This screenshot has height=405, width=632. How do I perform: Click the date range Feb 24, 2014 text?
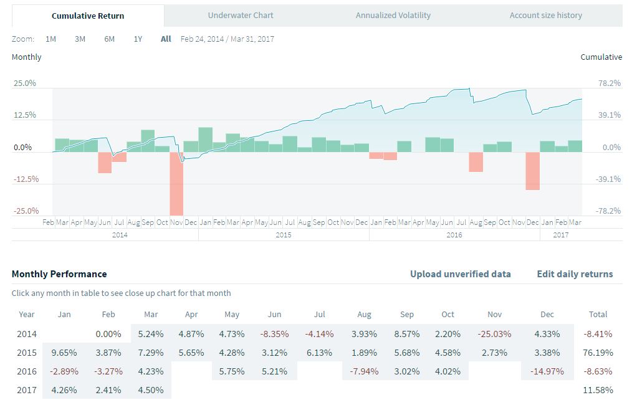[x=203, y=39]
